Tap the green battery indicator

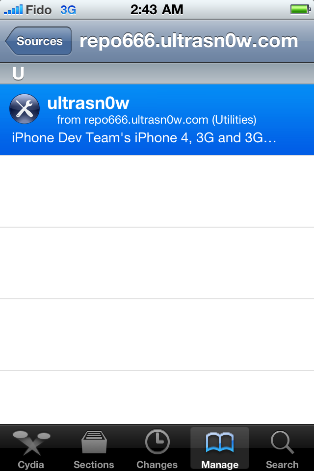pyautogui.click(x=300, y=10)
